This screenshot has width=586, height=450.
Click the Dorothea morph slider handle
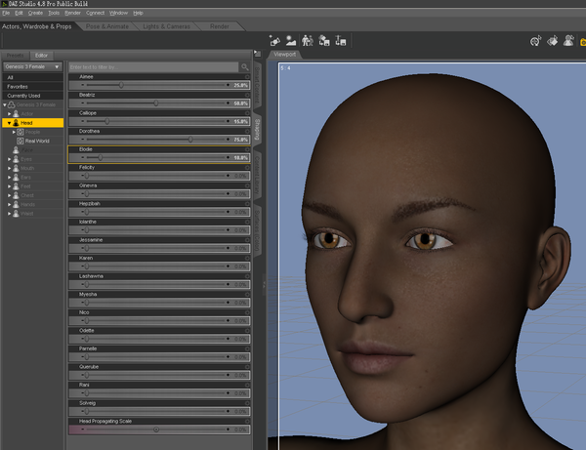(189, 139)
